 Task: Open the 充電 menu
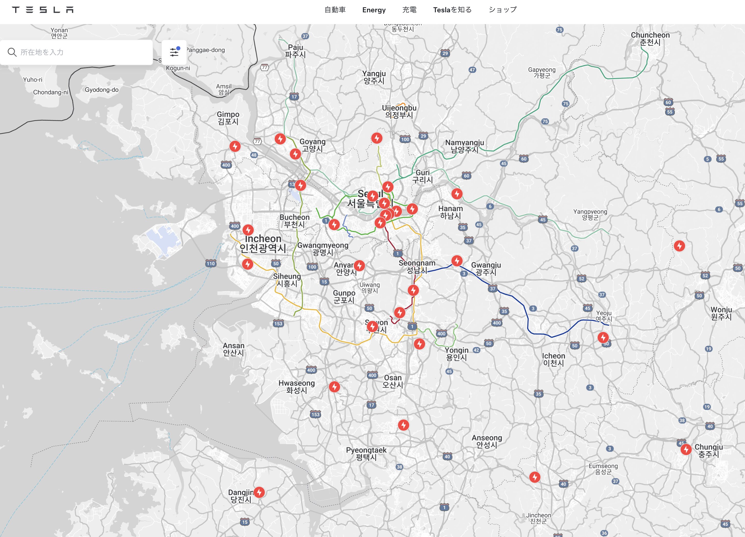coord(409,10)
